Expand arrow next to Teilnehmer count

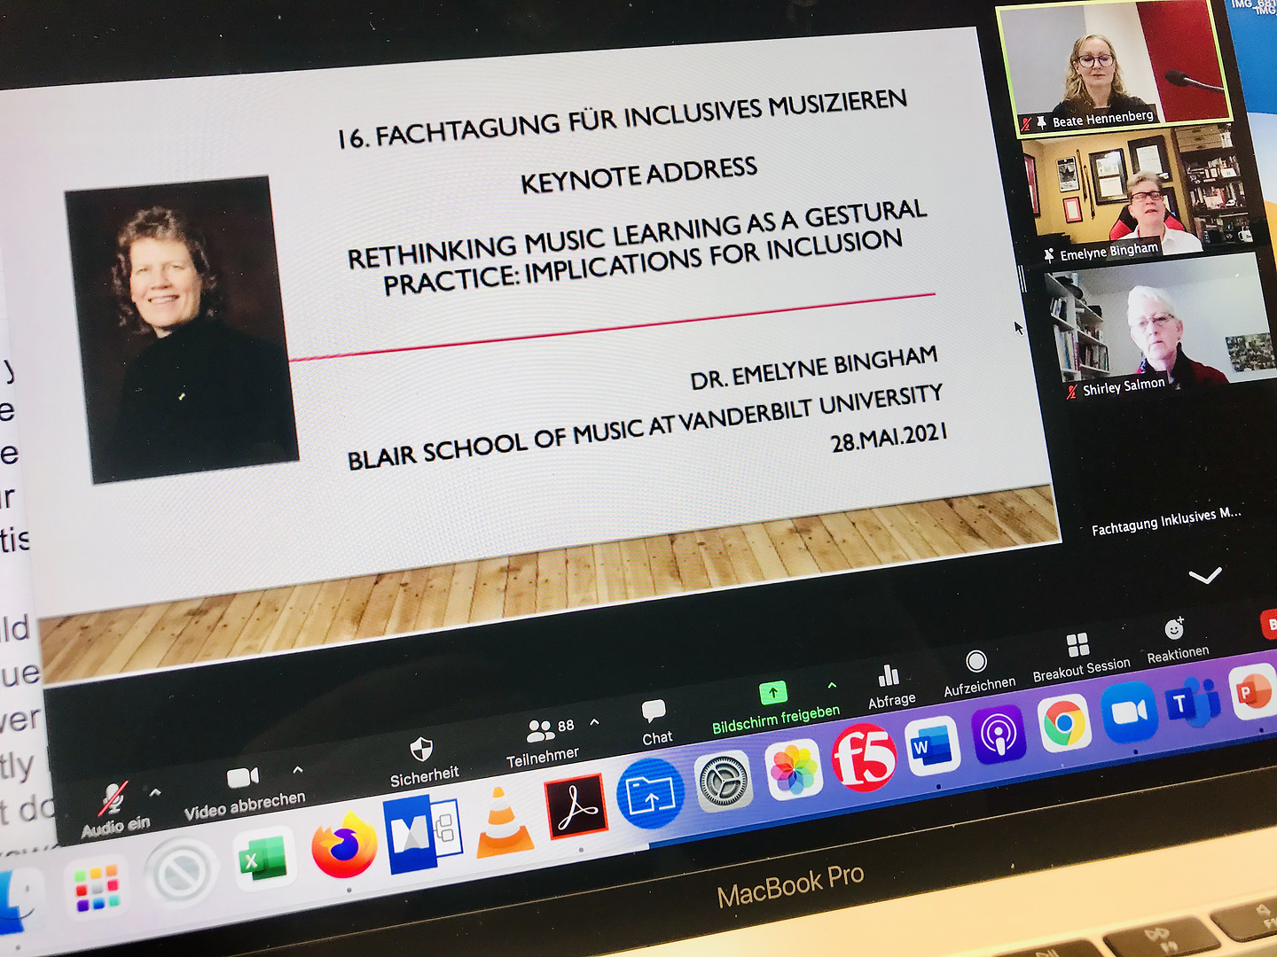[x=594, y=722]
